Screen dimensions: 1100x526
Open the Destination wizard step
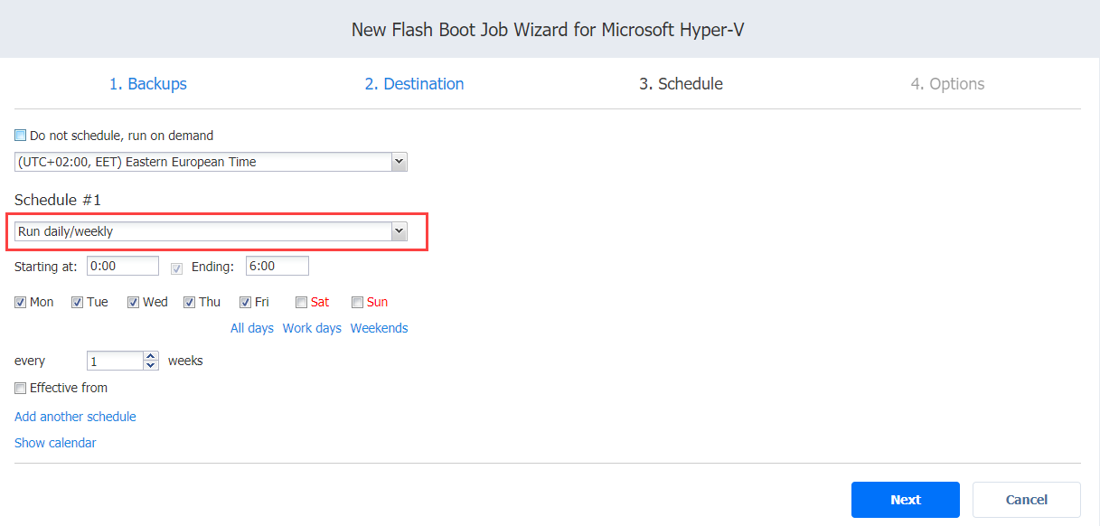(x=414, y=84)
